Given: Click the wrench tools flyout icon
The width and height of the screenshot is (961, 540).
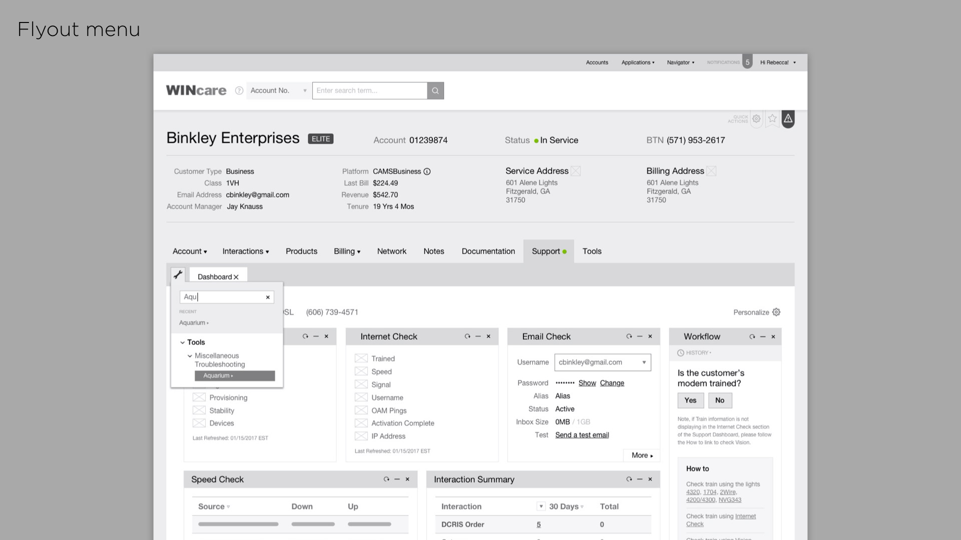Looking at the screenshot, I should pos(178,274).
